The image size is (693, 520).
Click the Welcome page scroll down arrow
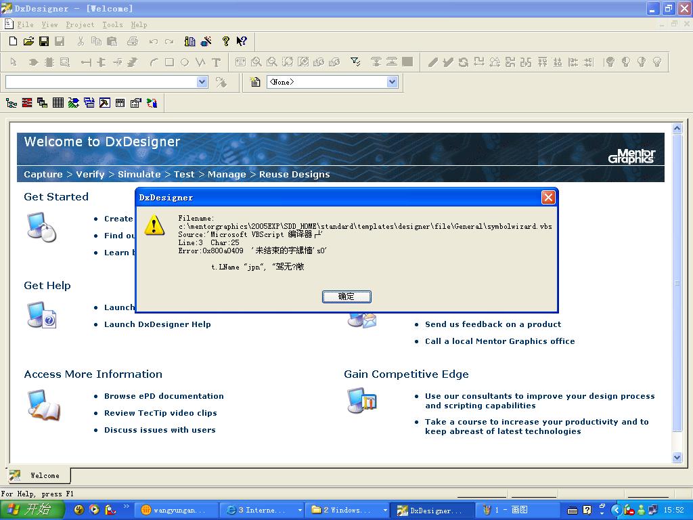(x=677, y=458)
